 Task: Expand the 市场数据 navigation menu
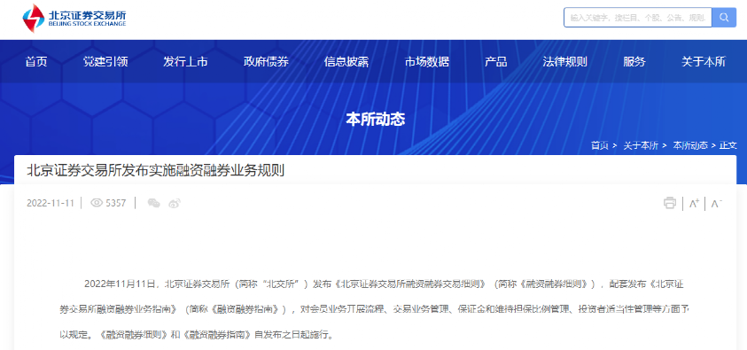[x=427, y=61]
